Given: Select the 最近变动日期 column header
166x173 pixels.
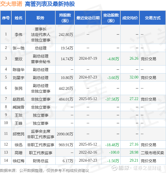Looking at the screenshot, I should tap(88, 18).
